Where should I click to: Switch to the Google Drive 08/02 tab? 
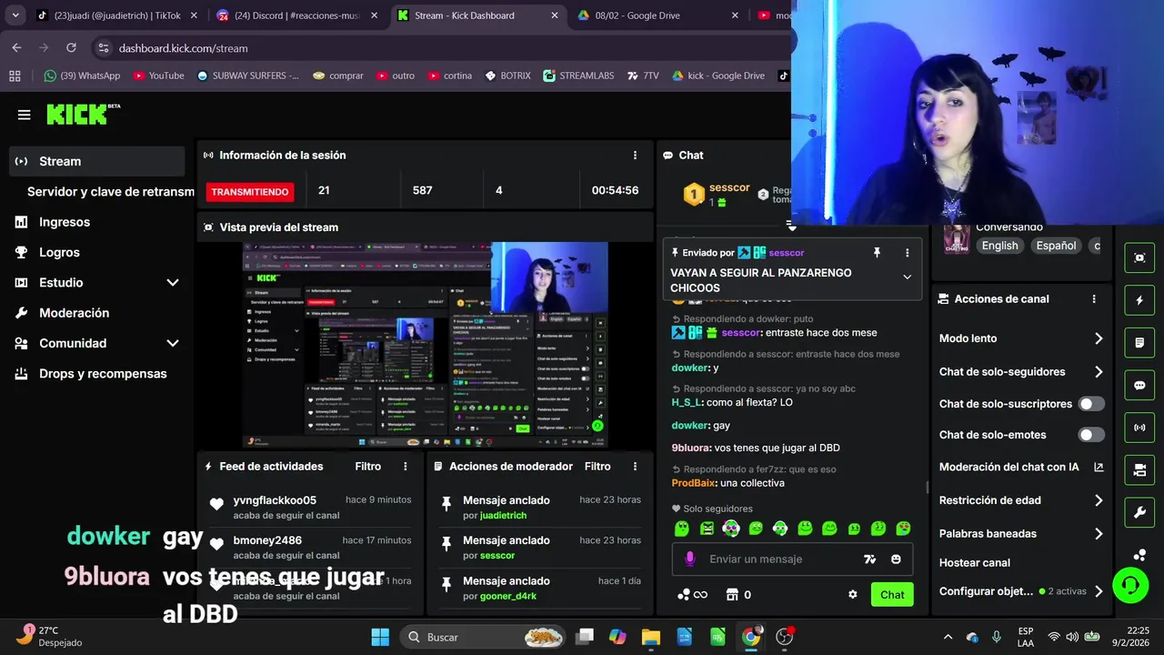(657, 15)
